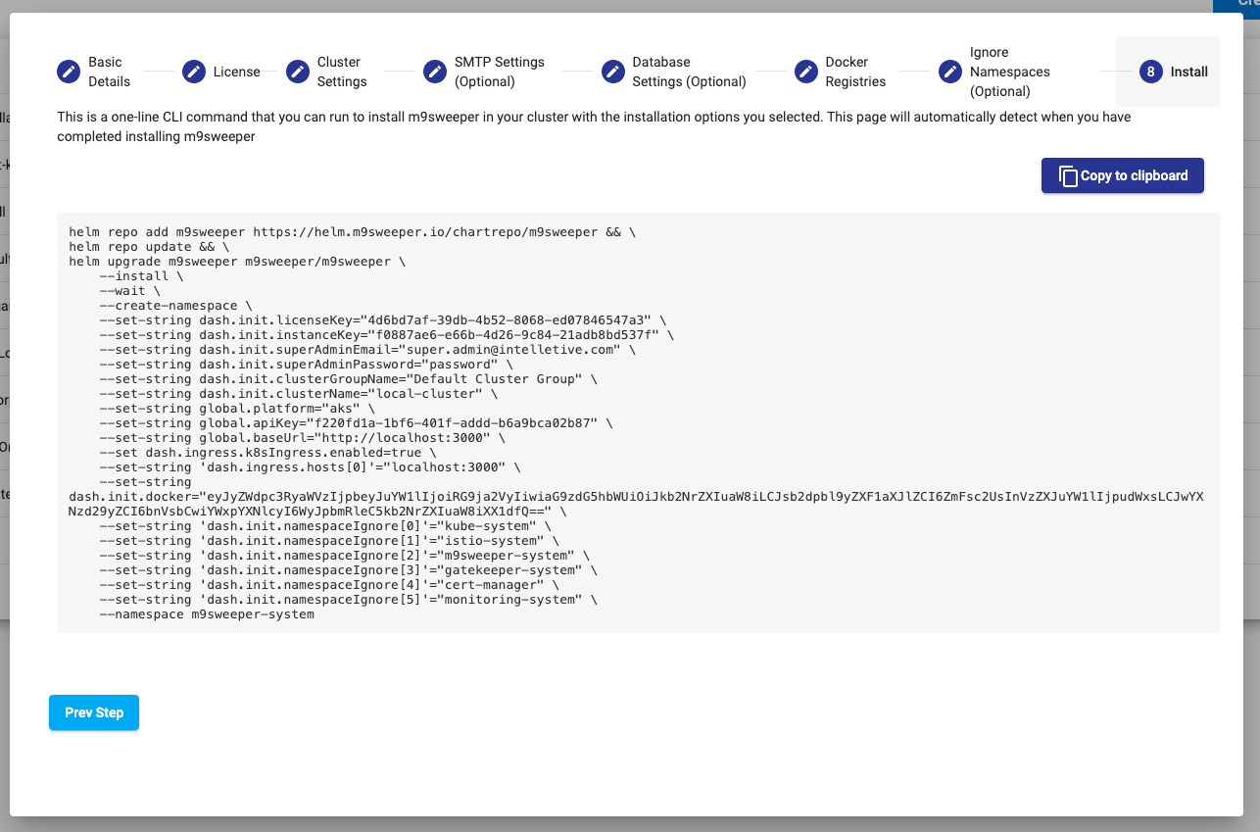
Task: Click the SMTP Settings step pencil icon
Action: [434, 72]
